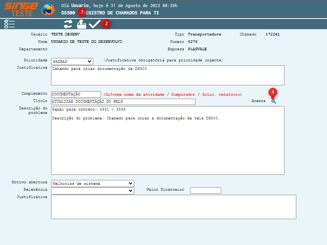Click the SINGE TESTE logo
This screenshot has height=245, width=327.
(21, 9)
